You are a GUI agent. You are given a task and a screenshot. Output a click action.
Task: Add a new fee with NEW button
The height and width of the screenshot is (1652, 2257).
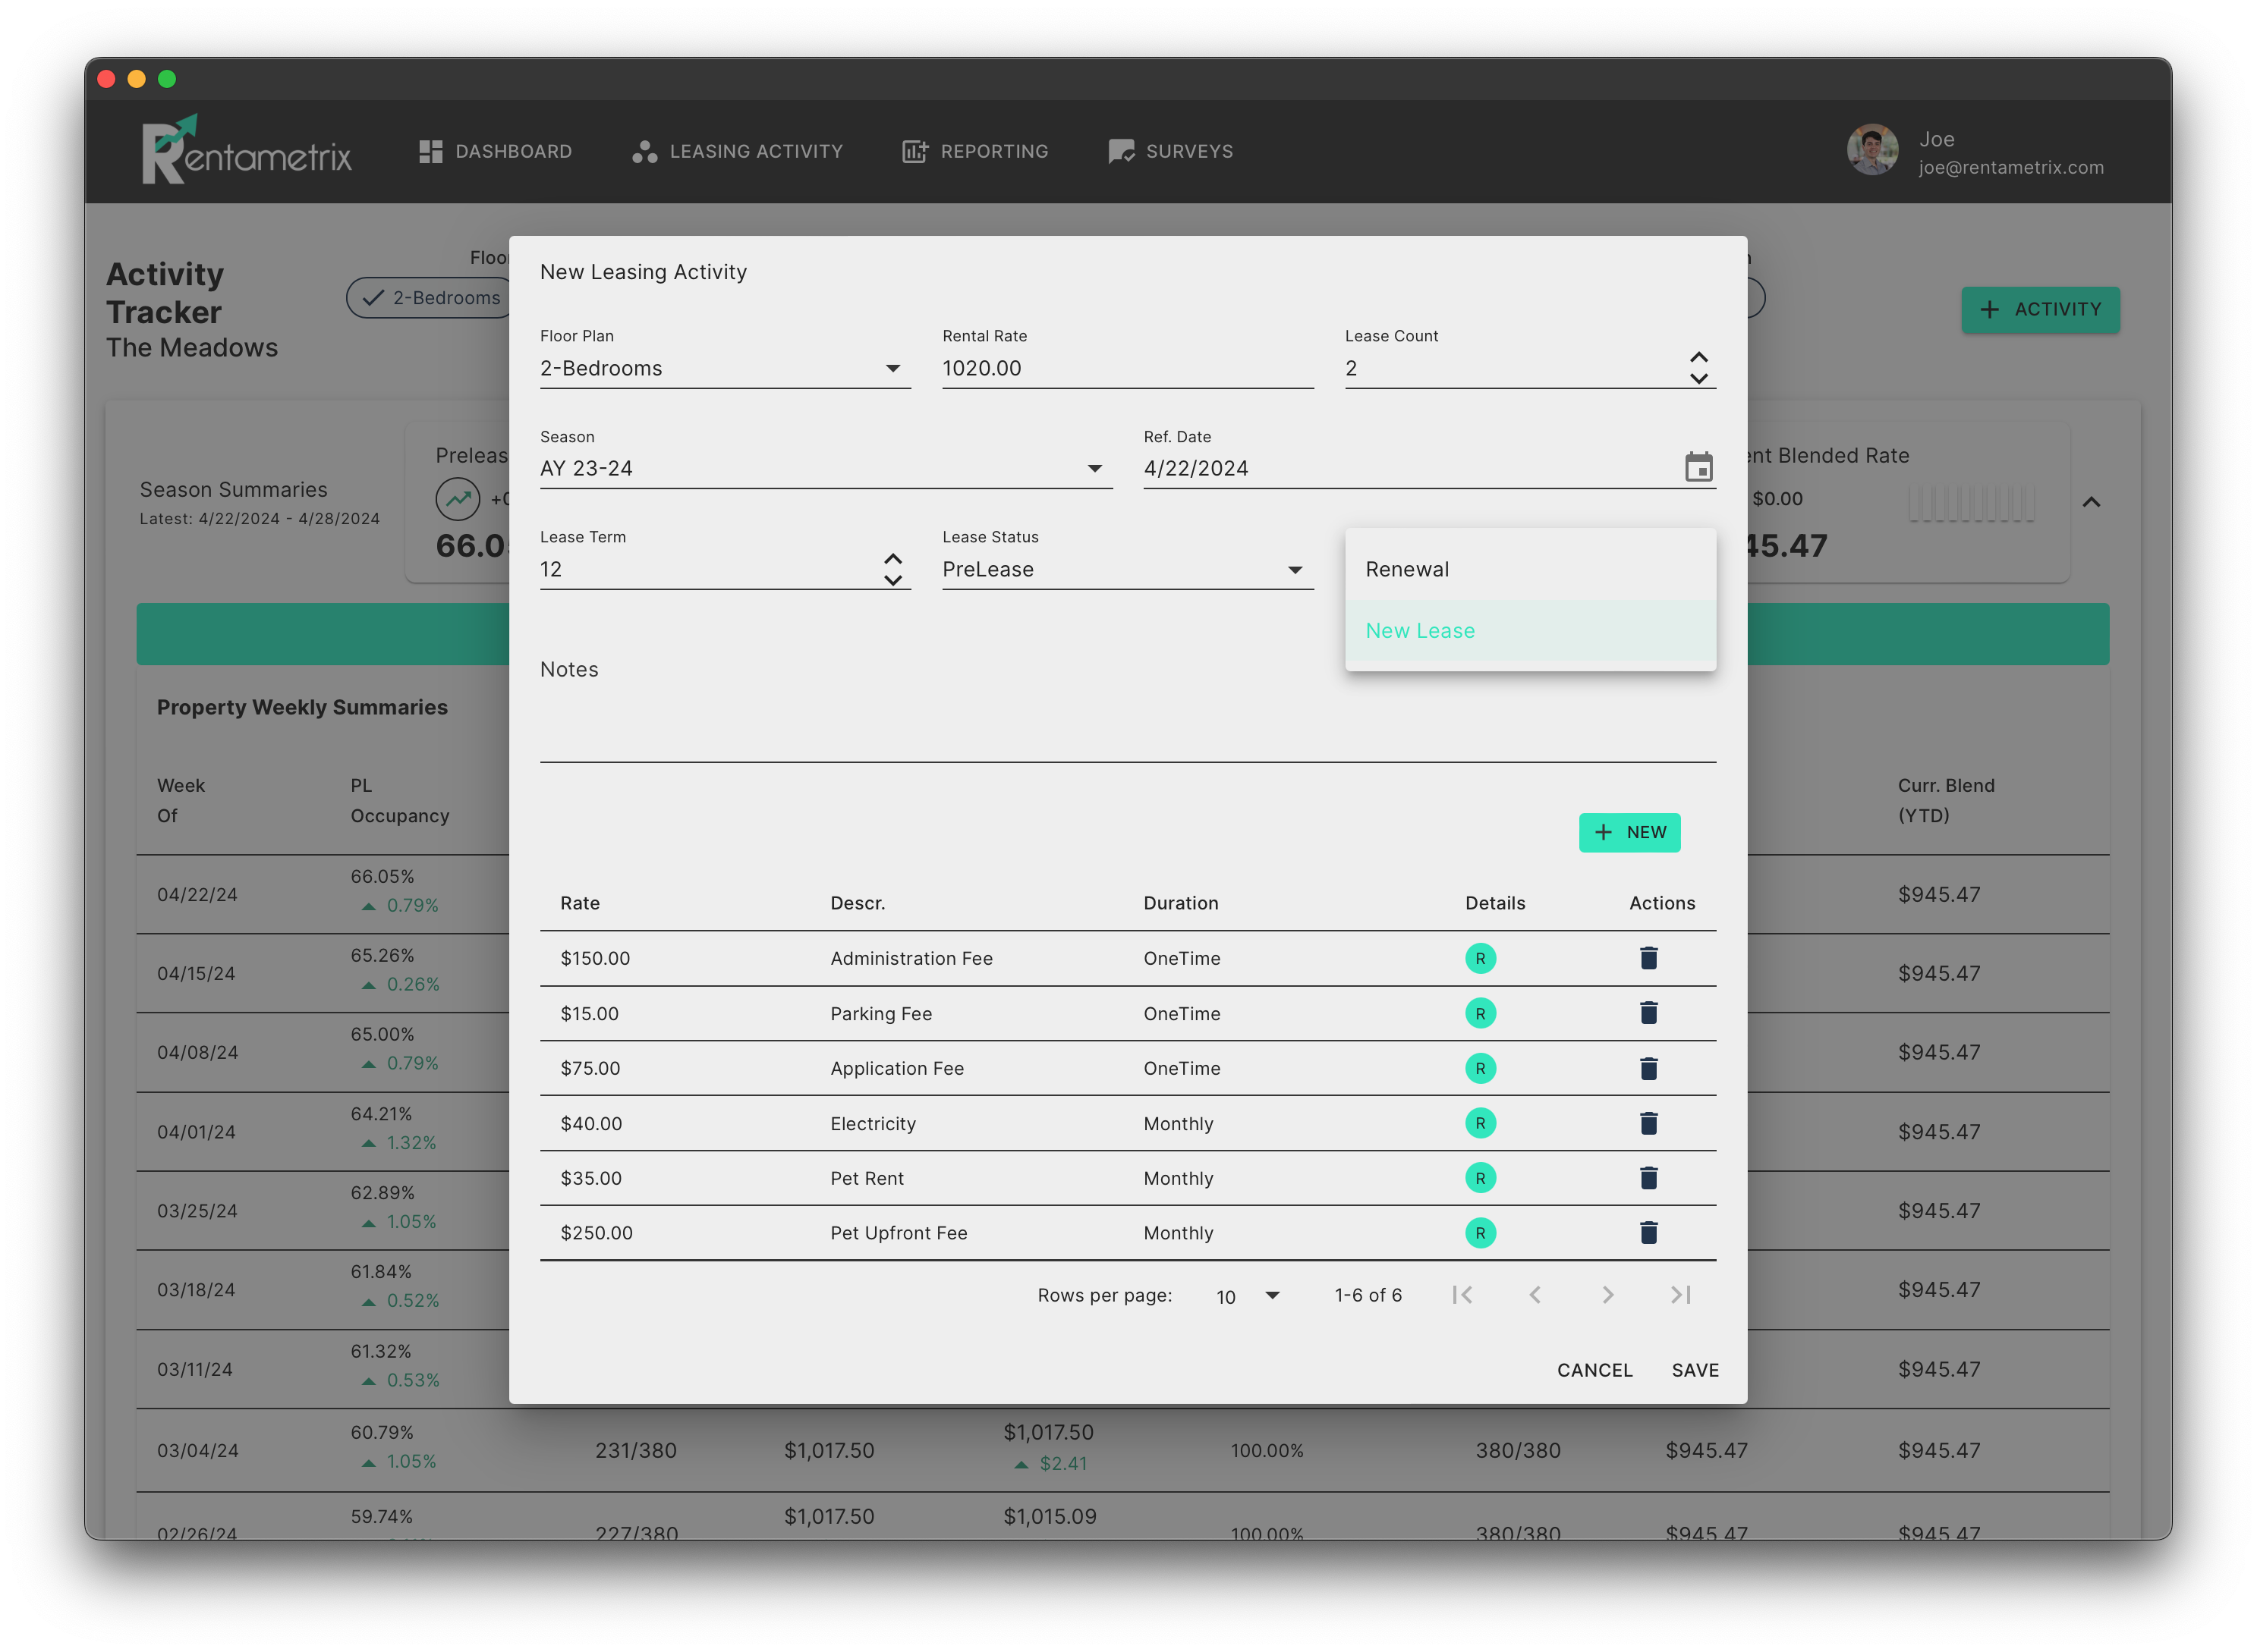(x=1629, y=832)
